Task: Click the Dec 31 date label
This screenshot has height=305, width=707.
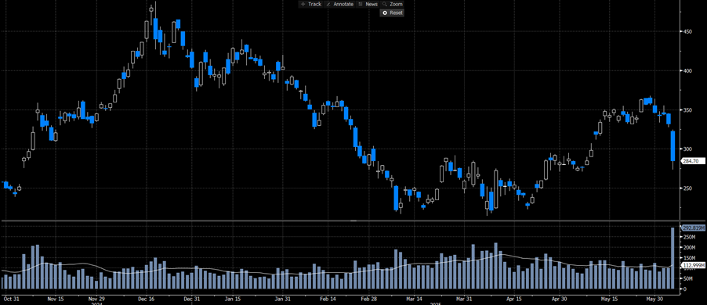Action: 192,298
